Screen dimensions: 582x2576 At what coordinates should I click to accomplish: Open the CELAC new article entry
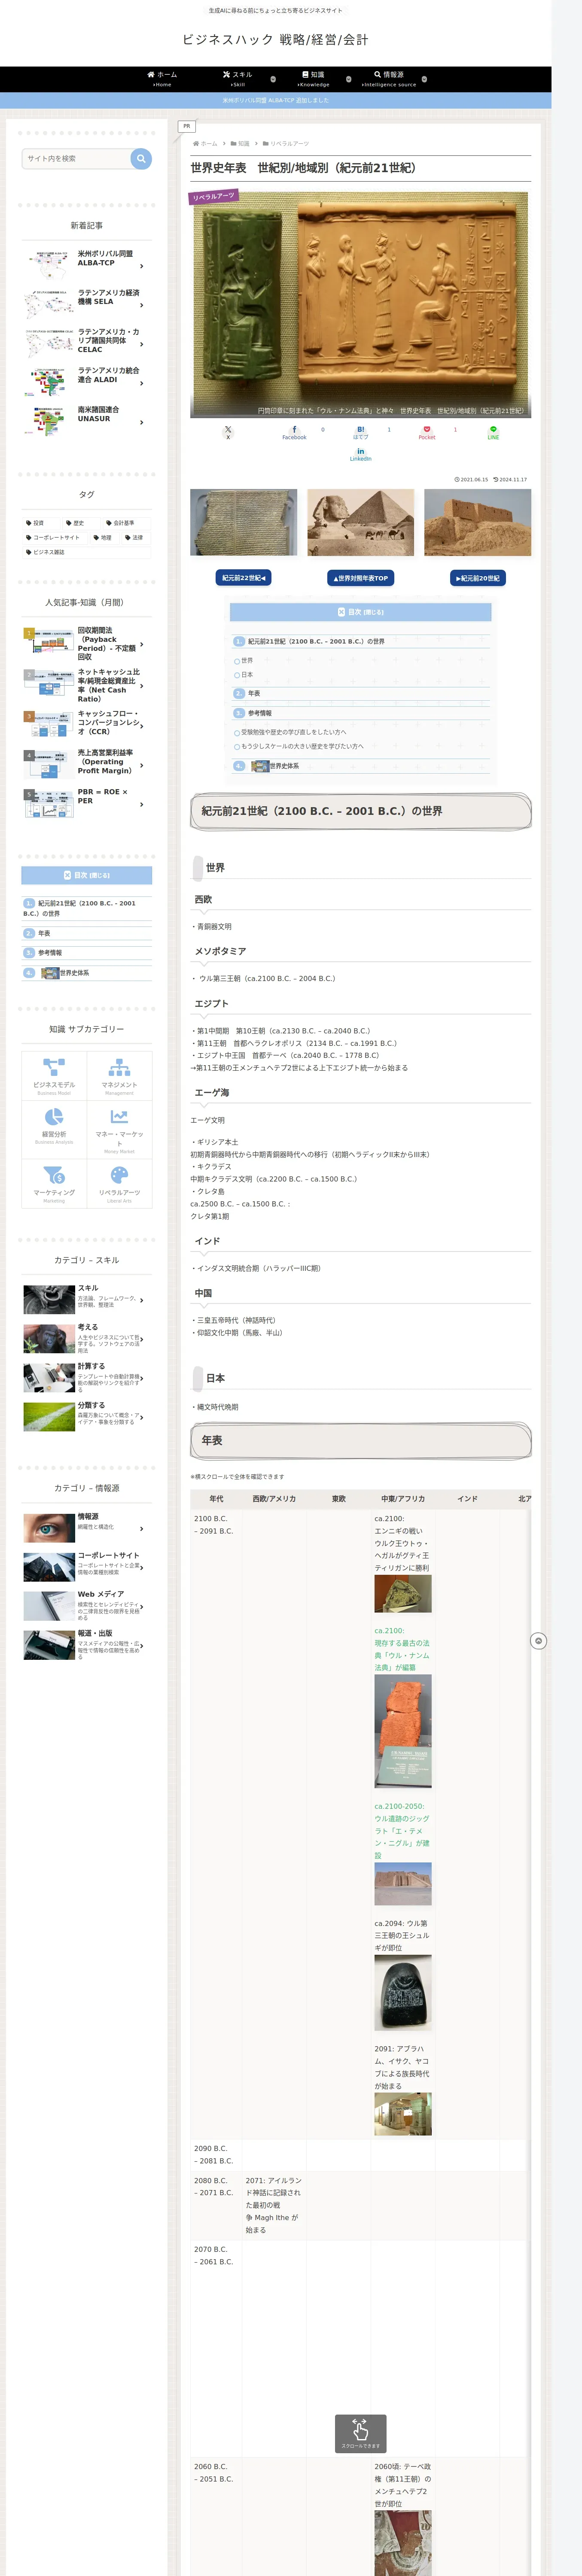(x=87, y=343)
